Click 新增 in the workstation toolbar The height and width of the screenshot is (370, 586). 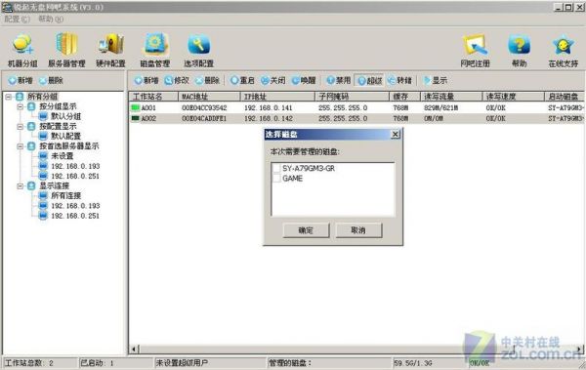(146, 80)
